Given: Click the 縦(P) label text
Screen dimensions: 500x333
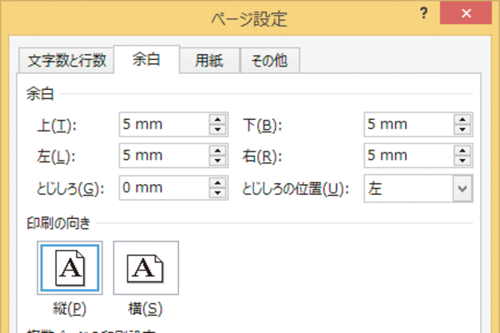Looking at the screenshot, I should pos(69,309).
